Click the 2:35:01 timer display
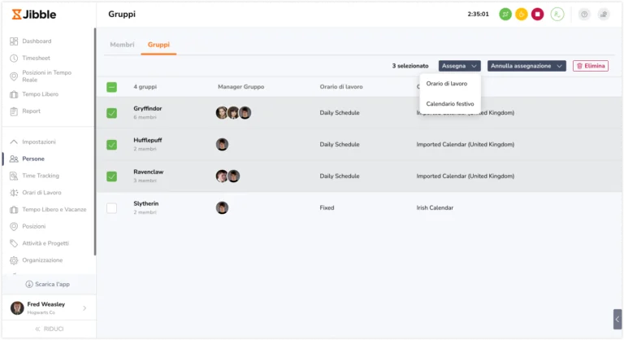This screenshot has width=624, height=340. pyautogui.click(x=478, y=14)
